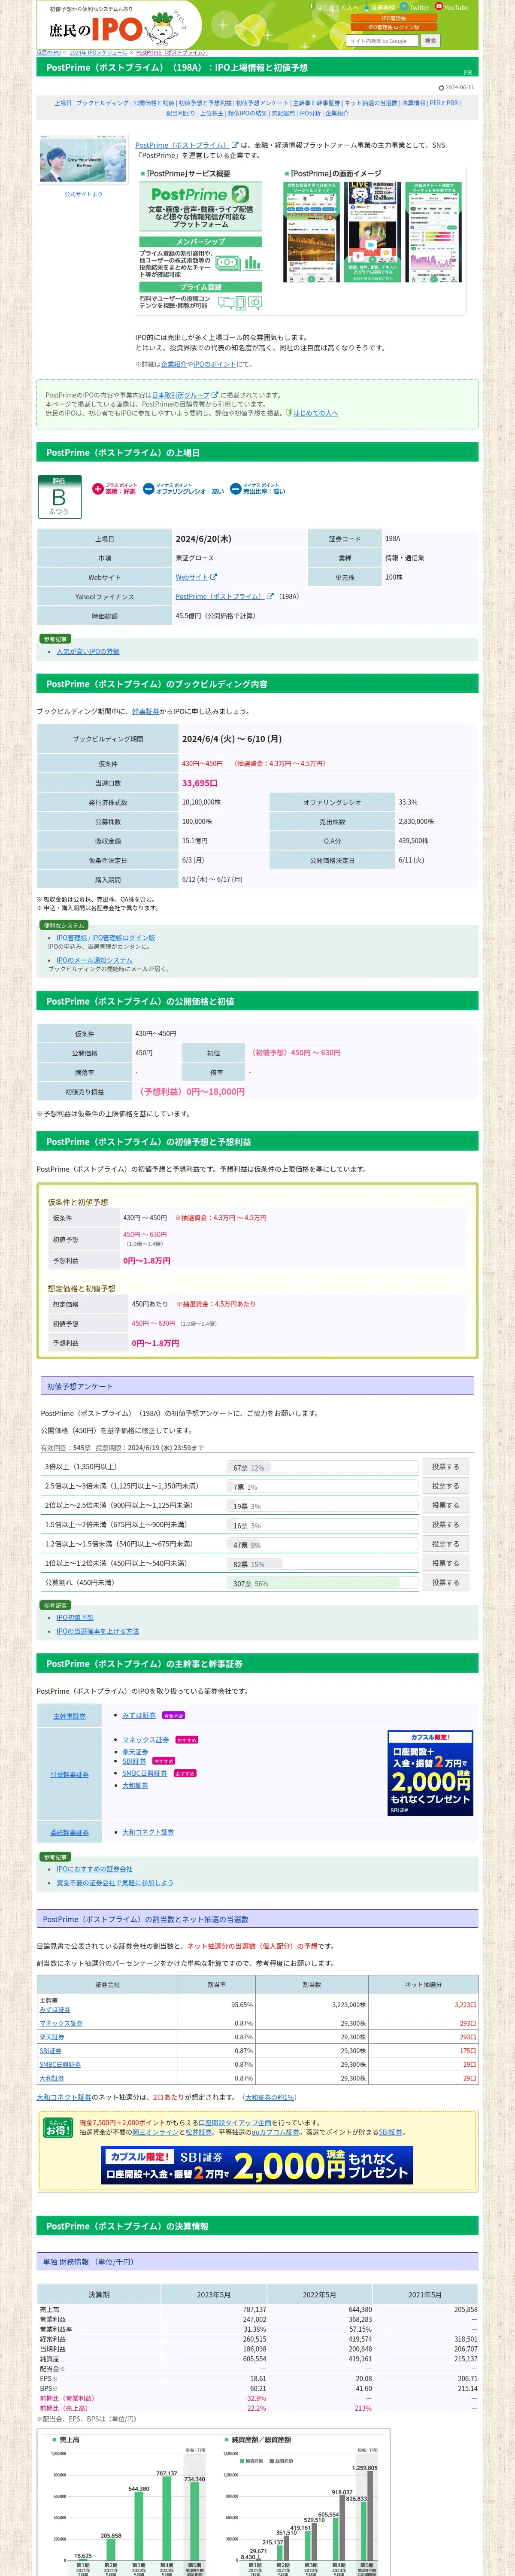515x2576 pixels.
Task: Go to 2024年 IPOスケジュール breadcrumb
Action: (x=98, y=52)
